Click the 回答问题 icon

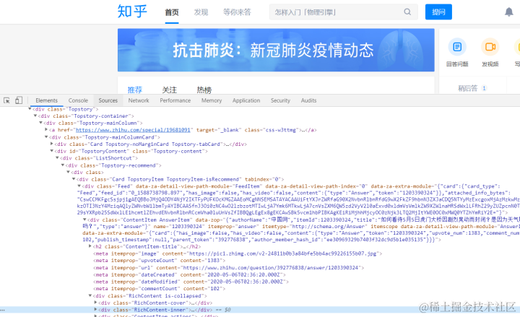[457, 47]
